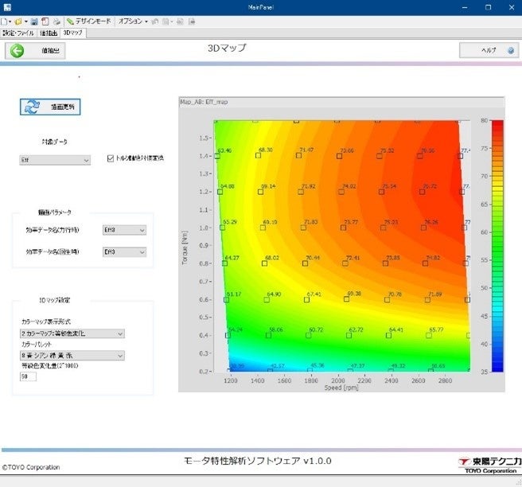Minimize the MainPanel window
522x487 pixels.
coord(465,7)
